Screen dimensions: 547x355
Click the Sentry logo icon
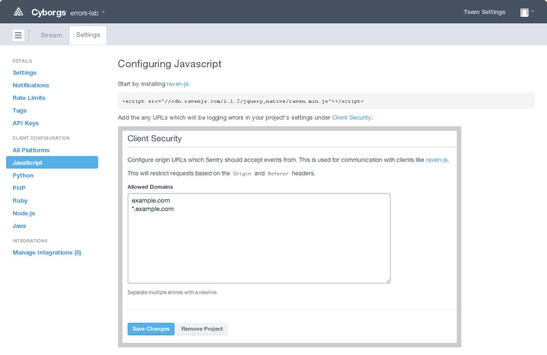pos(19,12)
